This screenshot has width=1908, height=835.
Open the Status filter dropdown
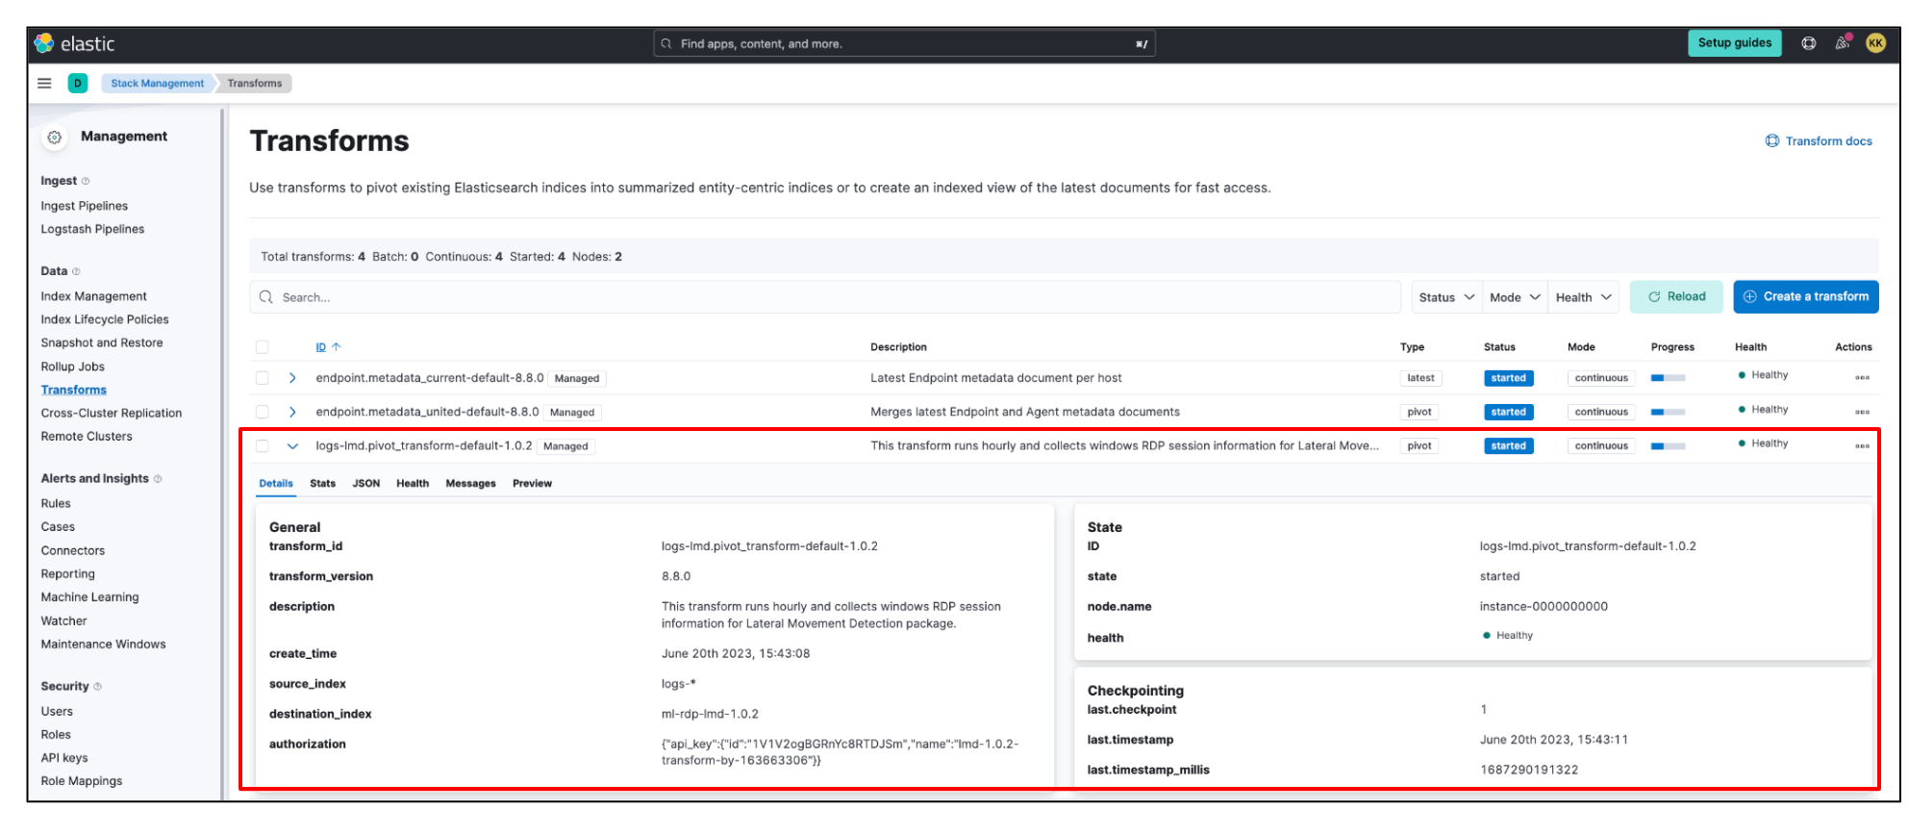[x=1446, y=297]
